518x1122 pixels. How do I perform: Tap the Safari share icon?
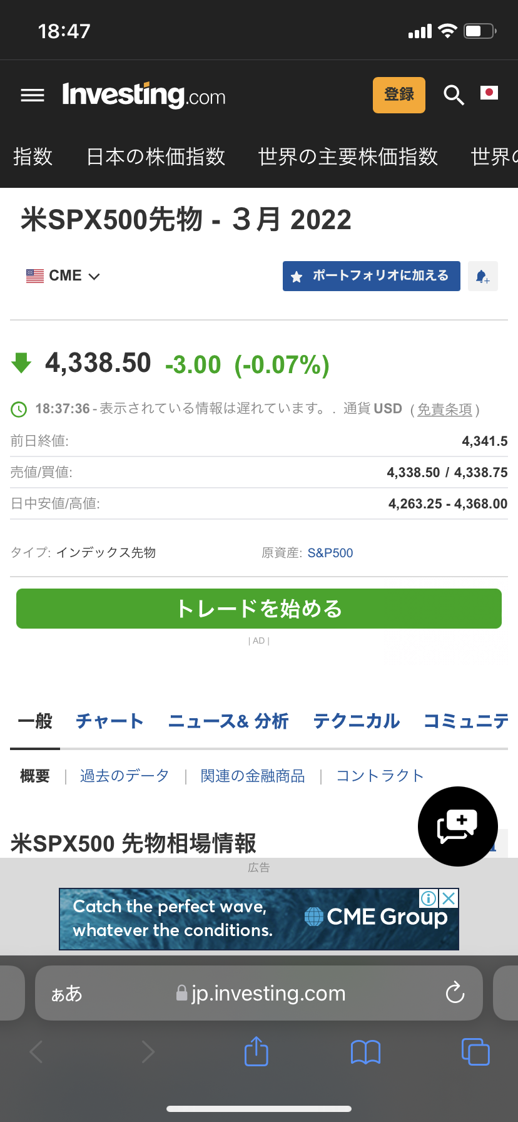256,1051
